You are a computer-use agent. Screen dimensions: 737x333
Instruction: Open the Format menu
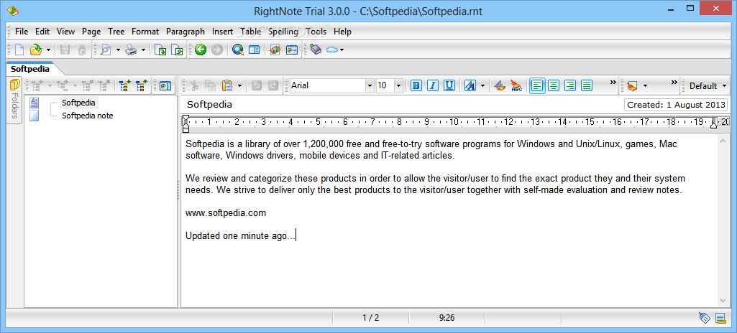pos(145,32)
